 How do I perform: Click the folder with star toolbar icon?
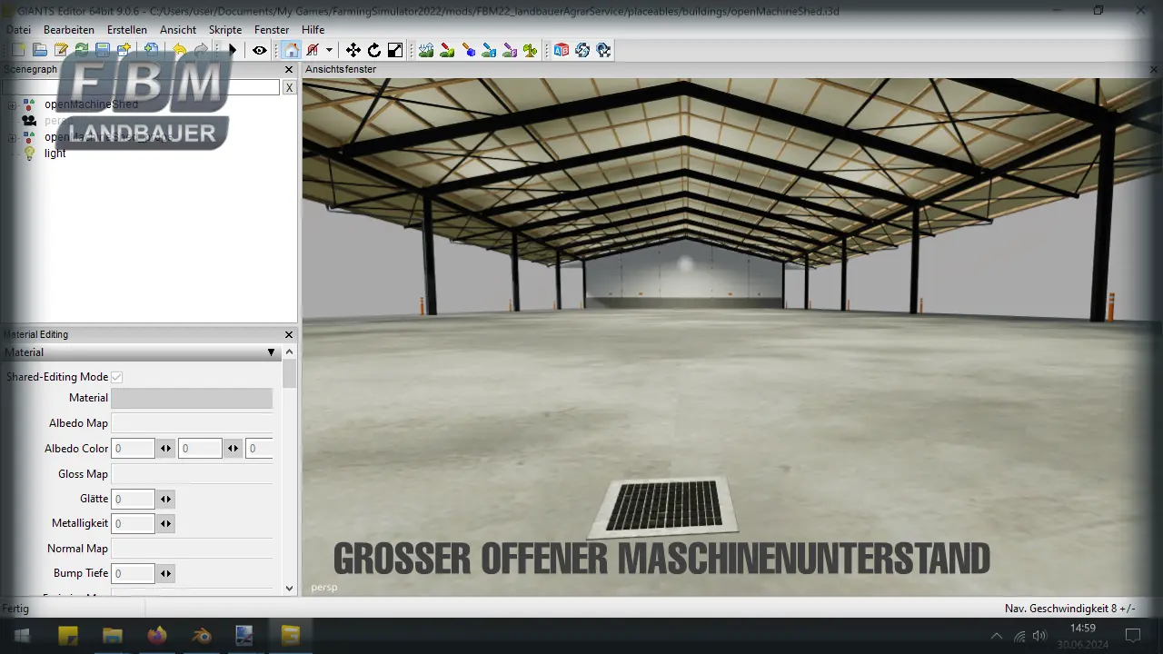click(124, 50)
